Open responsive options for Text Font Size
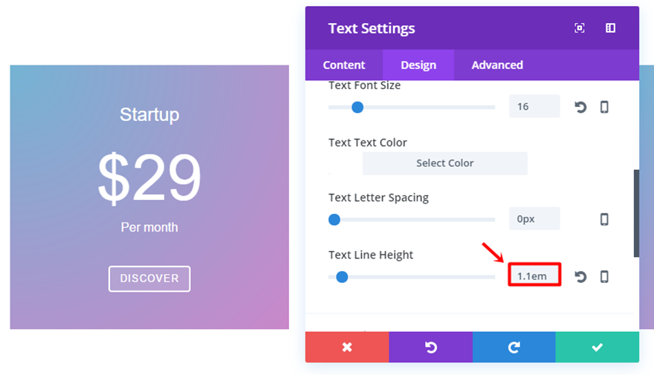The width and height of the screenshot is (654, 375). (x=604, y=107)
